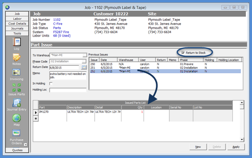Open the Log icon in sidebar

click(x=17, y=42)
